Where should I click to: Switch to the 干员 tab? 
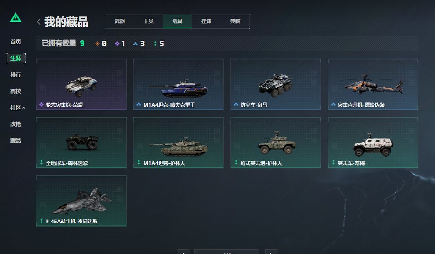click(x=148, y=21)
